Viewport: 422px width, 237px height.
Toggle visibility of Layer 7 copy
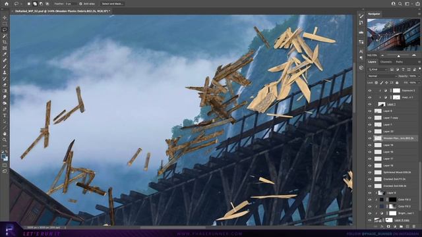(370, 118)
